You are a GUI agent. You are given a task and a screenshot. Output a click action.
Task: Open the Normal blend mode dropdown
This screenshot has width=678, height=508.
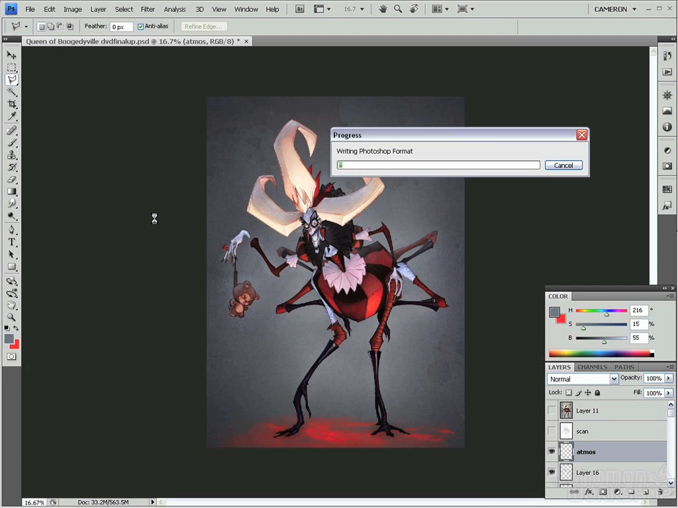point(583,379)
